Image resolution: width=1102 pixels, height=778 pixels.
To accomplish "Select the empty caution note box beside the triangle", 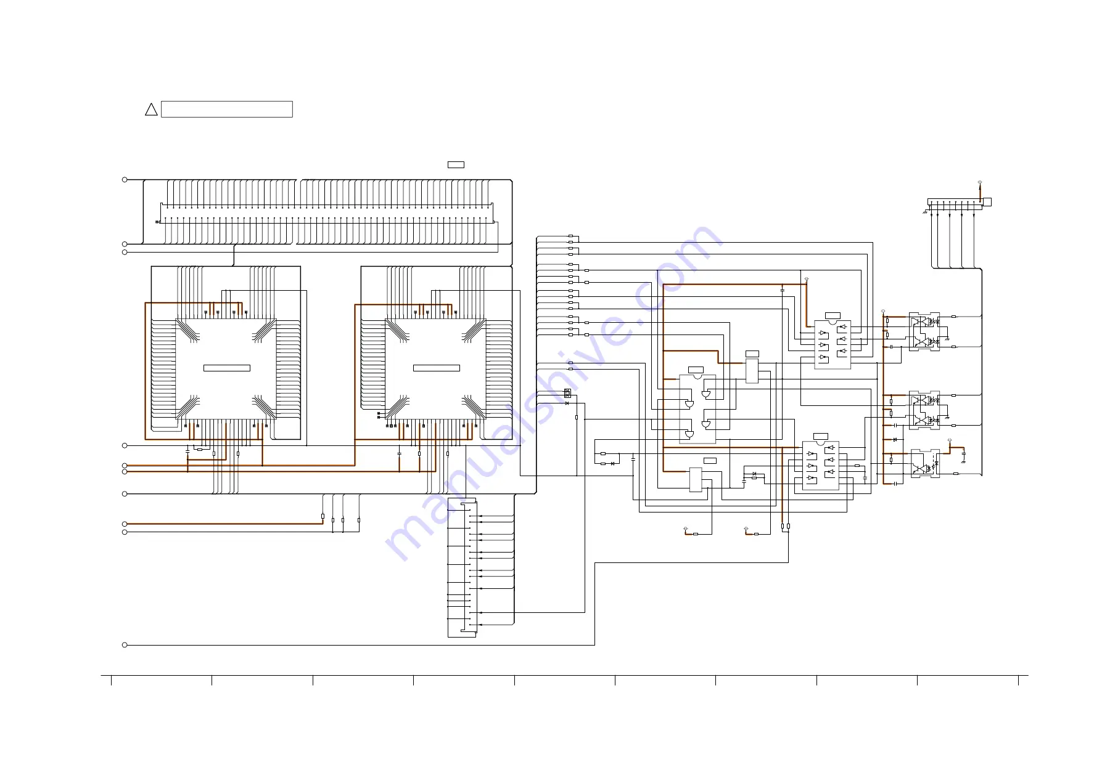I will coord(226,109).
